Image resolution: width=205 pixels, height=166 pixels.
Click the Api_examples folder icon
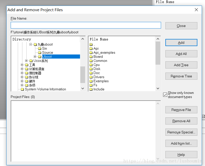pyautogui.click(x=91, y=53)
